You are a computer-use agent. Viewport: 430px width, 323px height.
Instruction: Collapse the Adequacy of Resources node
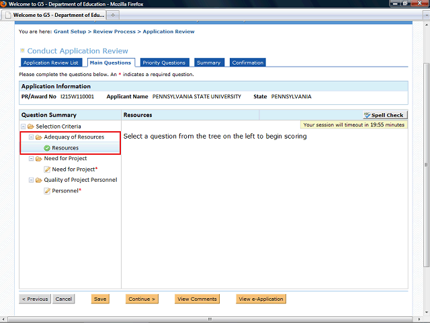coord(32,137)
